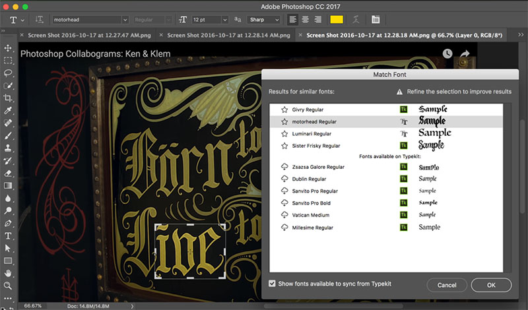Select the Gradient tool
This screenshot has width=528, height=310.
coord(8,185)
